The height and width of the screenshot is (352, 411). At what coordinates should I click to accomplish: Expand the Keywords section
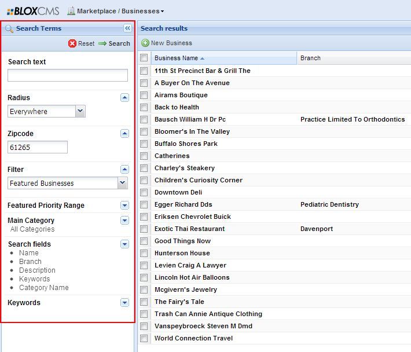pyautogui.click(x=124, y=303)
